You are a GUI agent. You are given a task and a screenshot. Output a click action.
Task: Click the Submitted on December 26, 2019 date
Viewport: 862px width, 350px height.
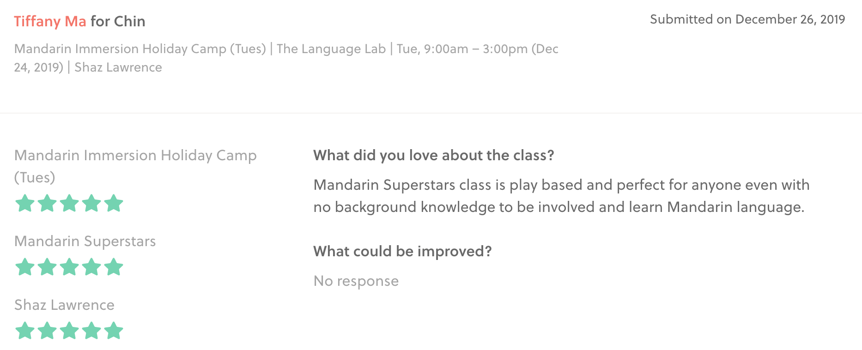tap(747, 19)
